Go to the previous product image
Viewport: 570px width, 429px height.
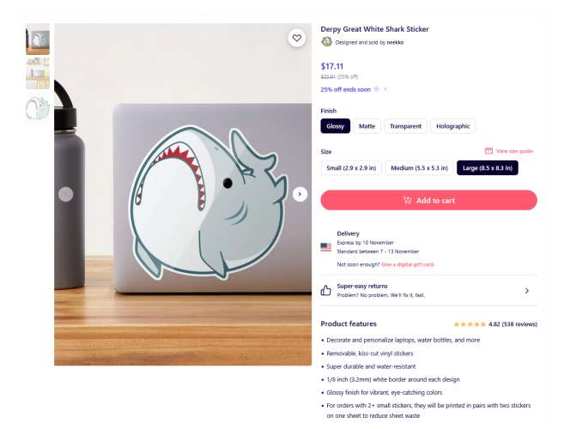point(66,194)
